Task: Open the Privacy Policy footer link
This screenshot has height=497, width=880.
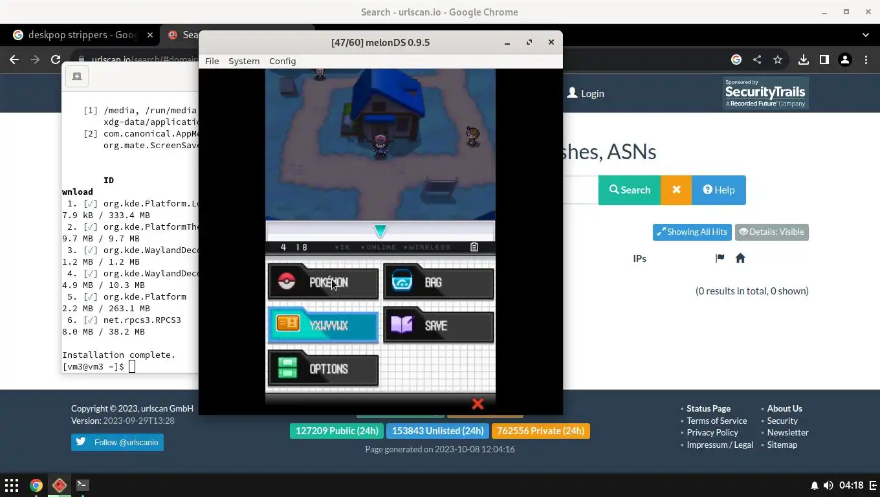Action: tap(712, 432)
